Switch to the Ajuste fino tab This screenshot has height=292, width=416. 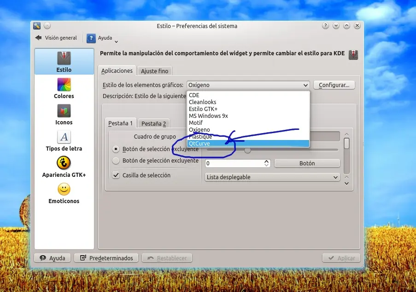[154, 71]
